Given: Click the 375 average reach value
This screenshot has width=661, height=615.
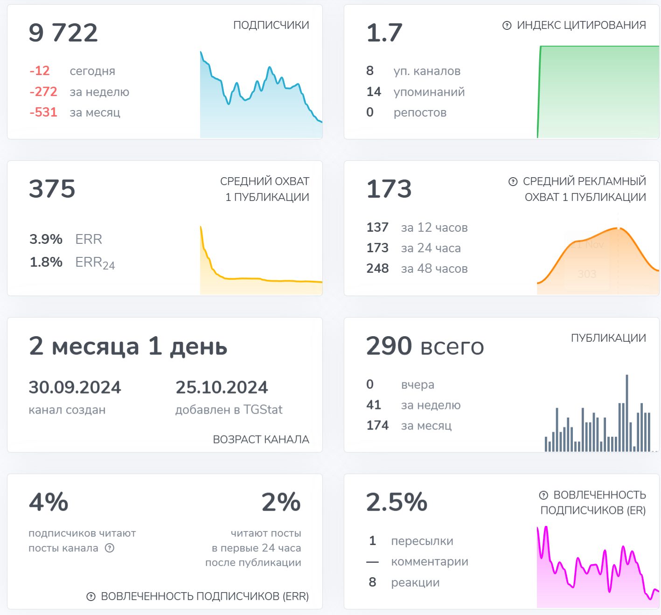Looking at the screenshot, I should [x=52, y=189].
